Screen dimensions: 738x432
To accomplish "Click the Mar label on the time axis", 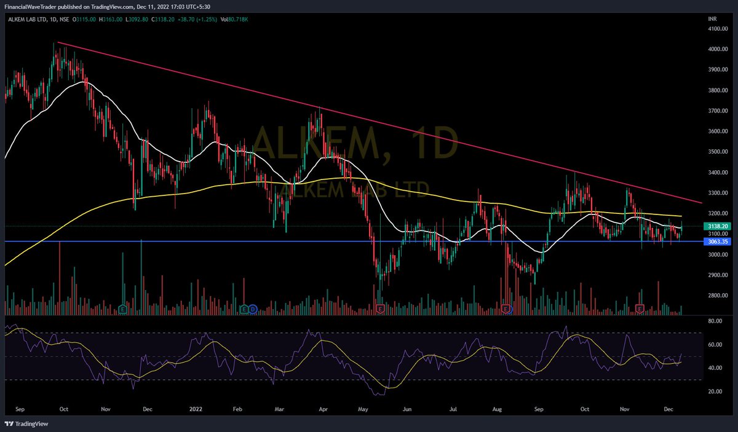I will coord(280,408).
